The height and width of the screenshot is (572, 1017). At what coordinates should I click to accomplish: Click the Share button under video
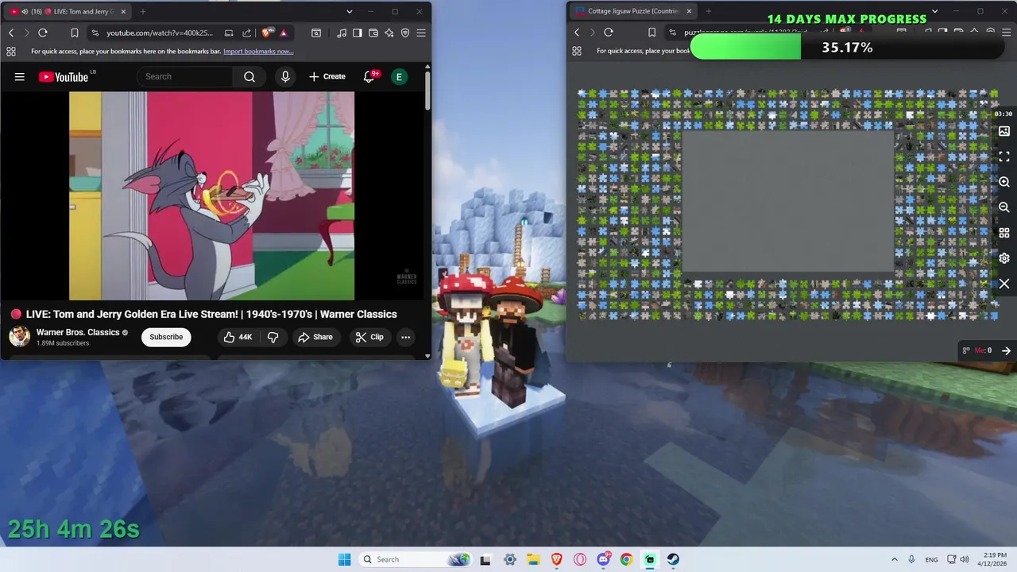[315, 337]
